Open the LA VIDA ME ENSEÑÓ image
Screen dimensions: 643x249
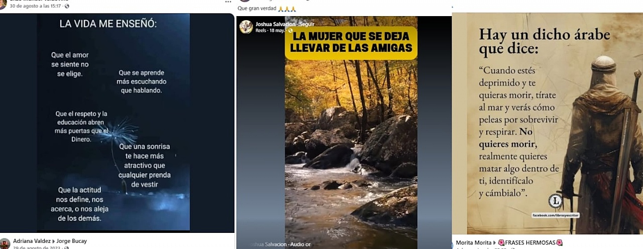click(117, 122)
